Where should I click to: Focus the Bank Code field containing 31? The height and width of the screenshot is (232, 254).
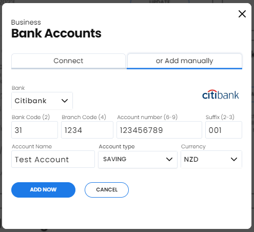click(34, 130)
